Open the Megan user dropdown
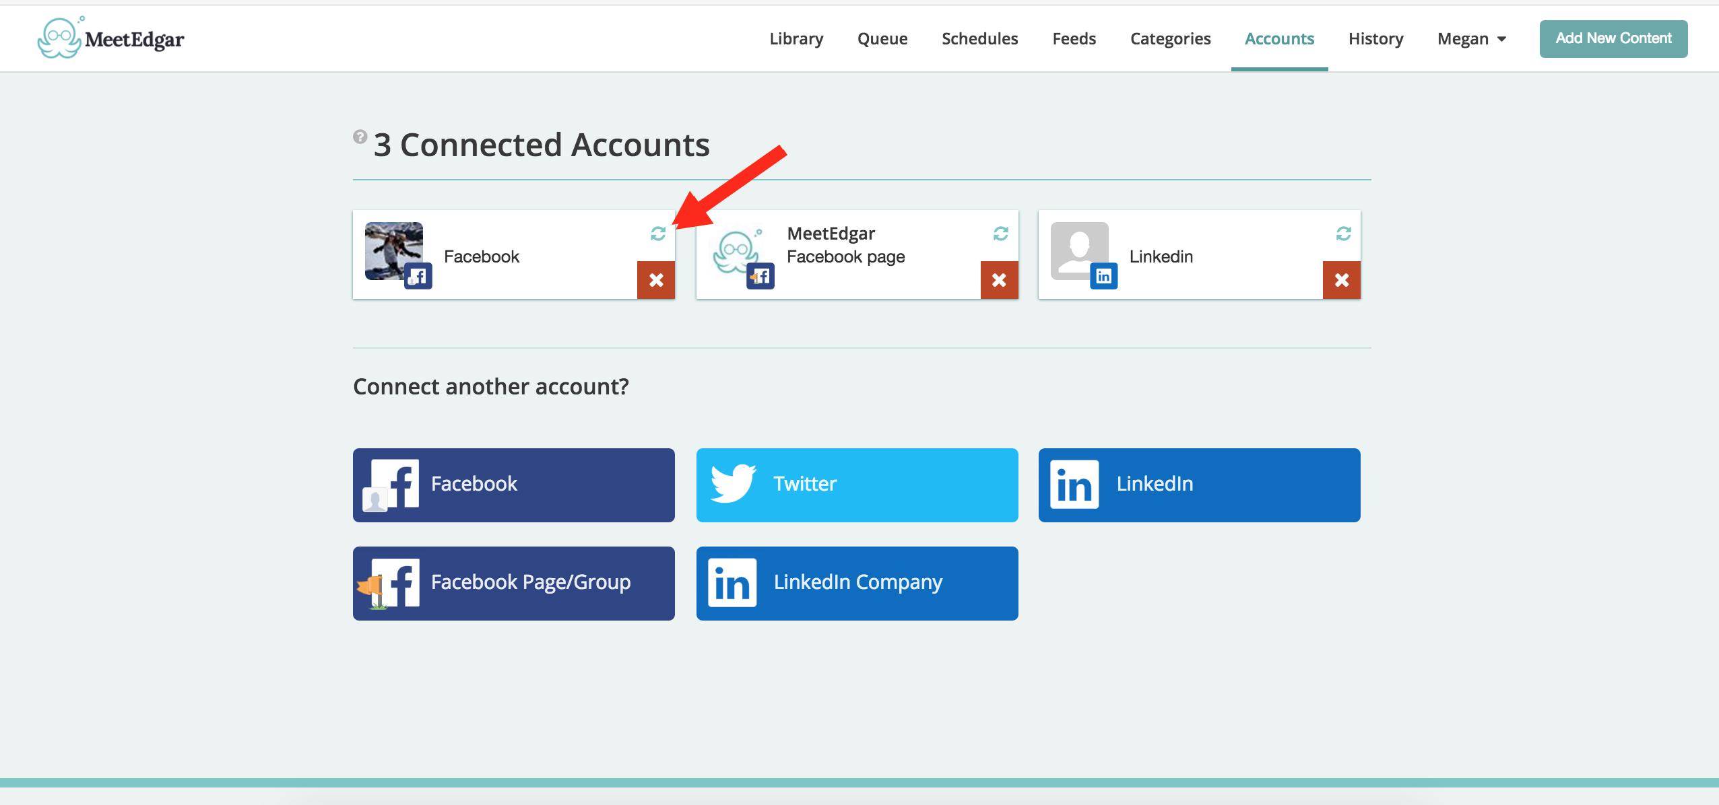 pyautogui.click(x=1471, y=39)
